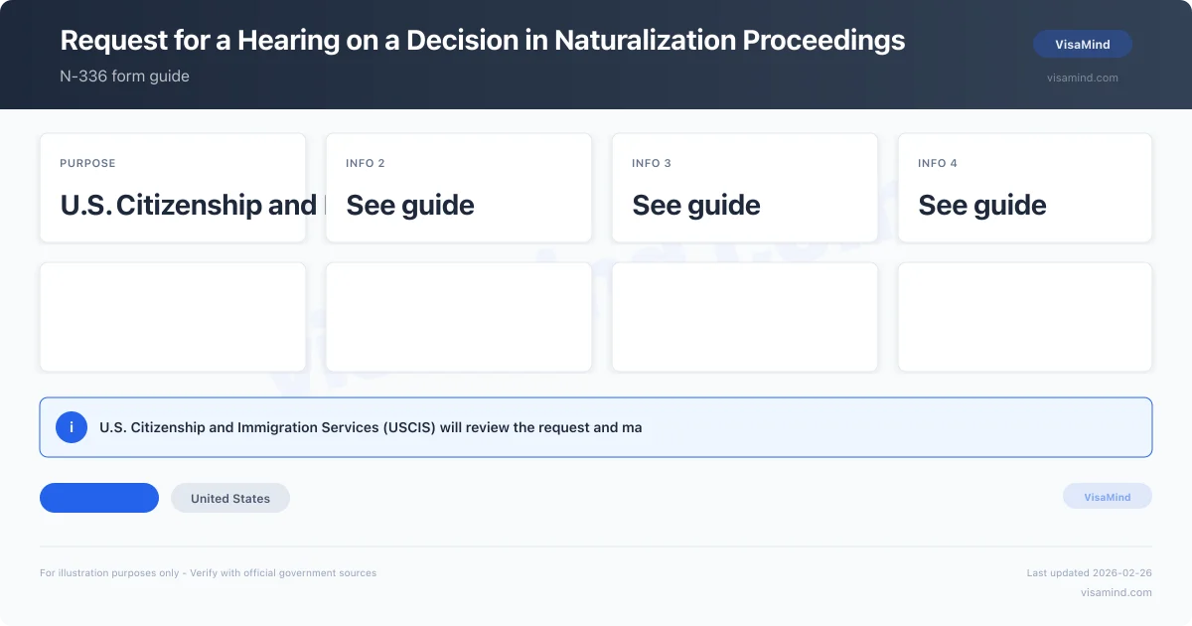This screenshot has height=626, width=1192.
Task: Click the page title about Naturalization Proceedings
Action: (483, 40)
